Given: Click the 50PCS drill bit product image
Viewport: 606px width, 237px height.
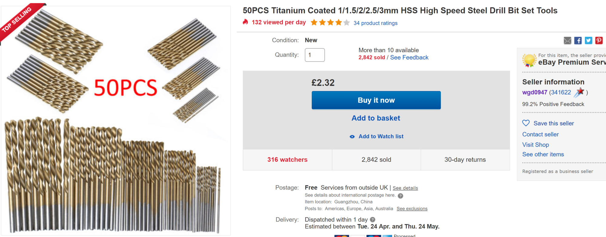Looking at the screenshot, I should pos(115,121).
